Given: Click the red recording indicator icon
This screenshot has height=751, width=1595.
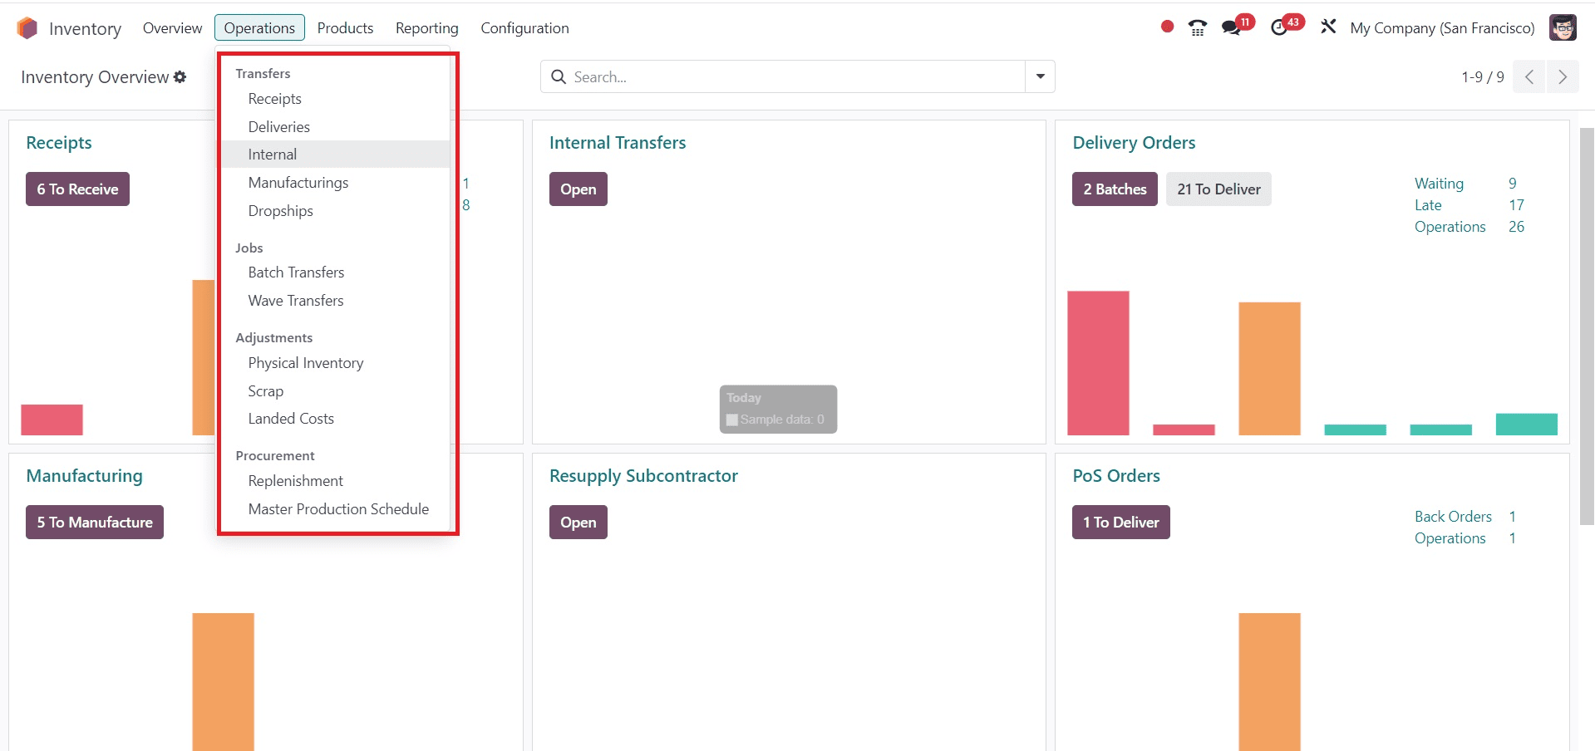Looking at the screenshot, I should (x=1167, y=27).
